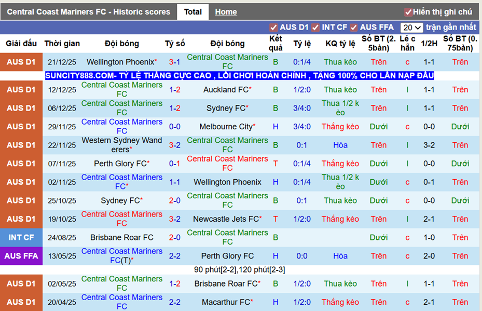
Task: Click the 1/2H column header
Action: [x=429, y=44]
